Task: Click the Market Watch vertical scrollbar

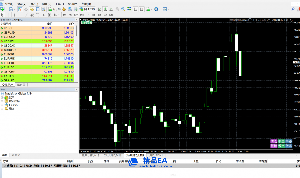Action: (77, 31)
